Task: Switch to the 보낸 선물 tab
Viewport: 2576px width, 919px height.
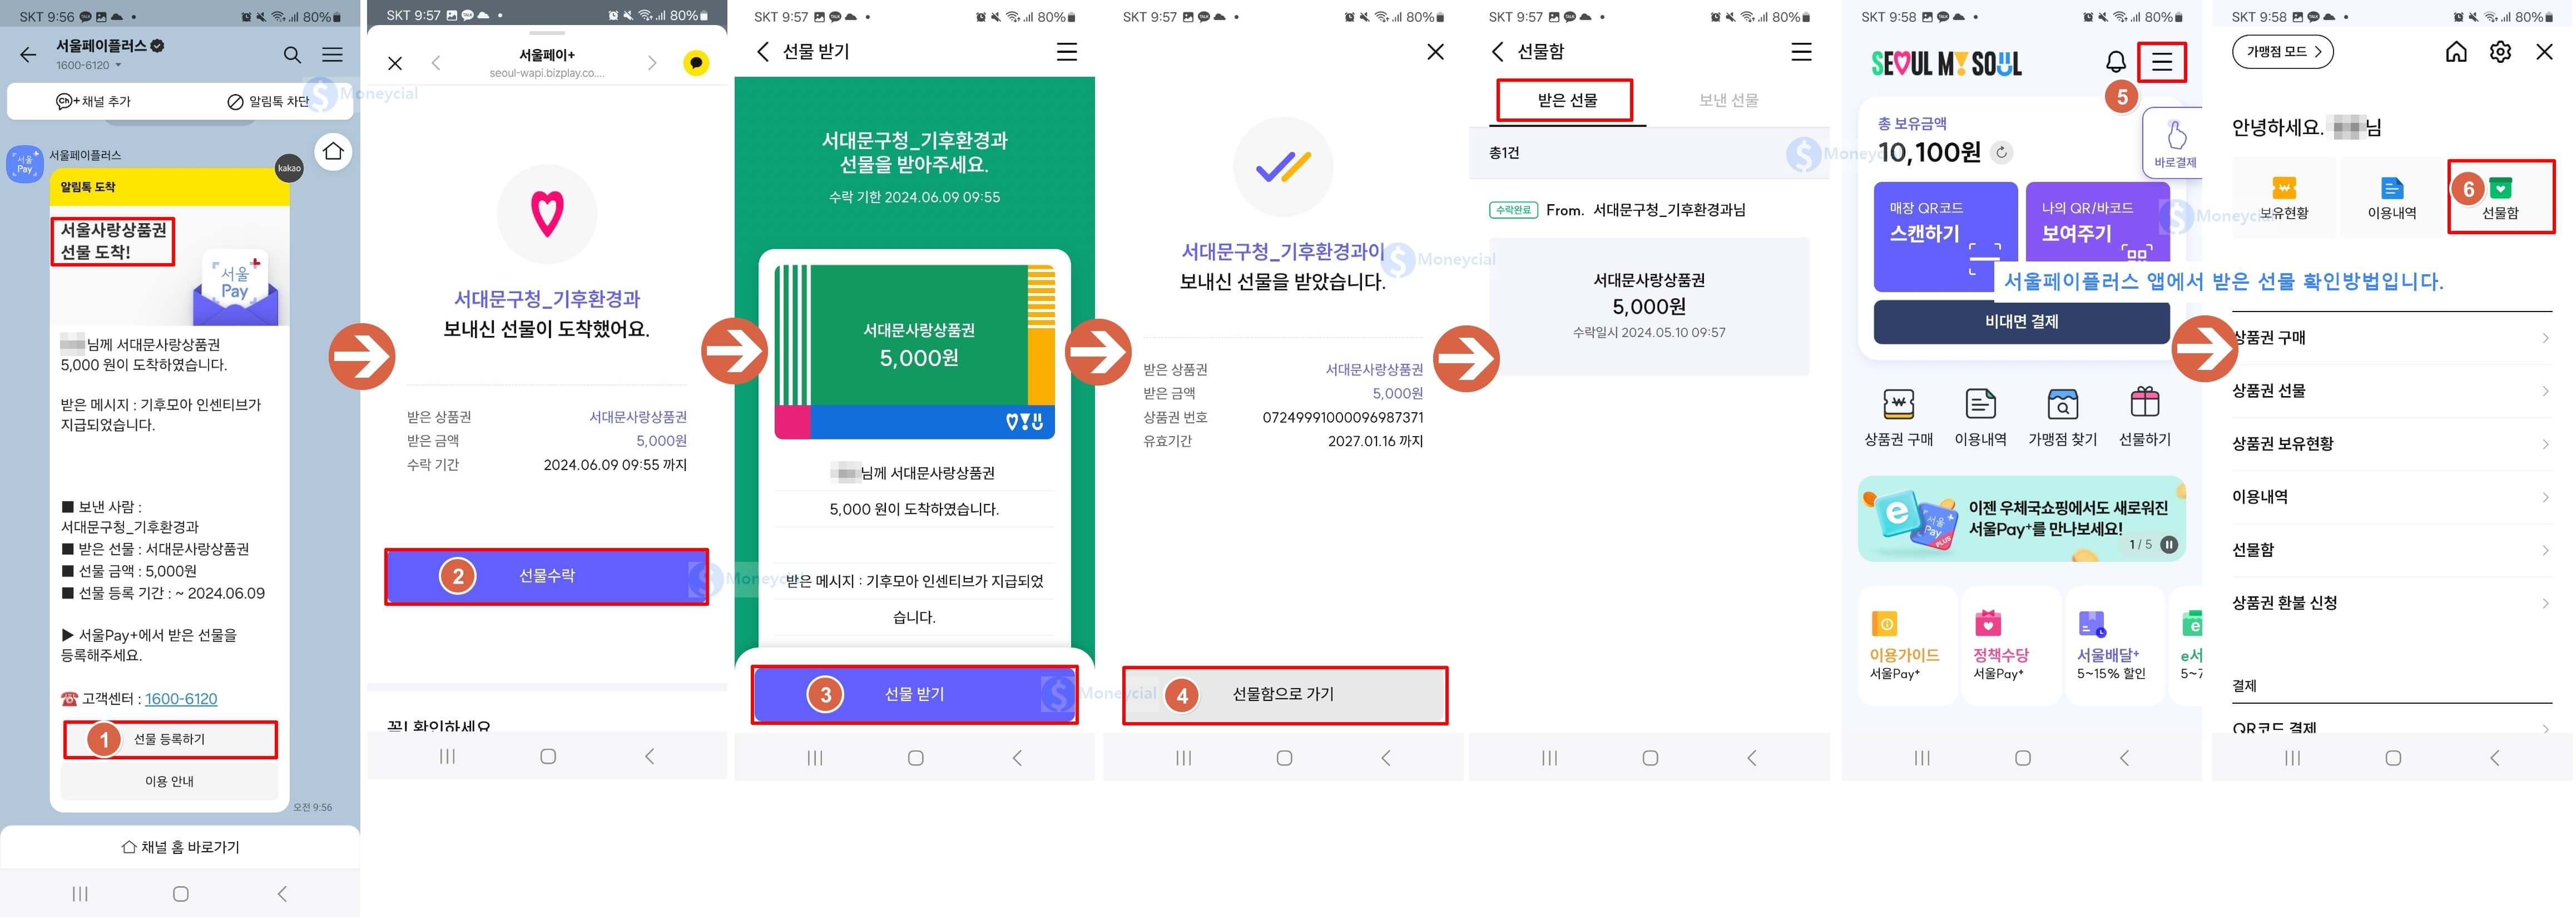Action: [x=1728, y=100]
